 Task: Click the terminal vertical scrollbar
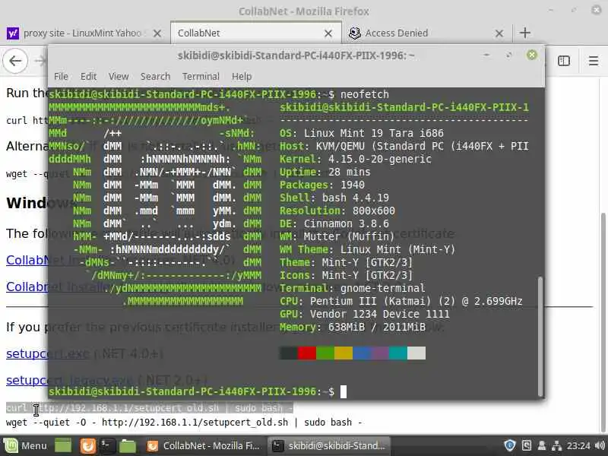[540, 336]
